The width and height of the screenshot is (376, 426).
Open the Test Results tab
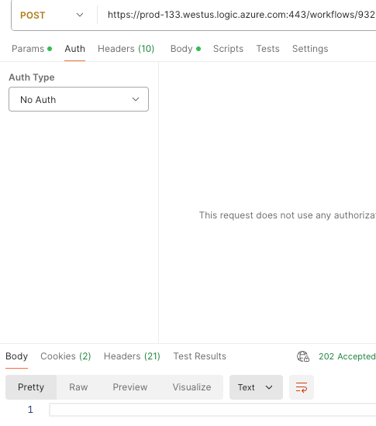pos(199,356)
